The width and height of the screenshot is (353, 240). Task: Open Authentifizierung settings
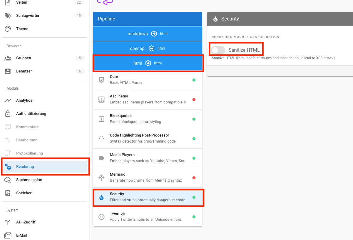[x=44, y=114]
